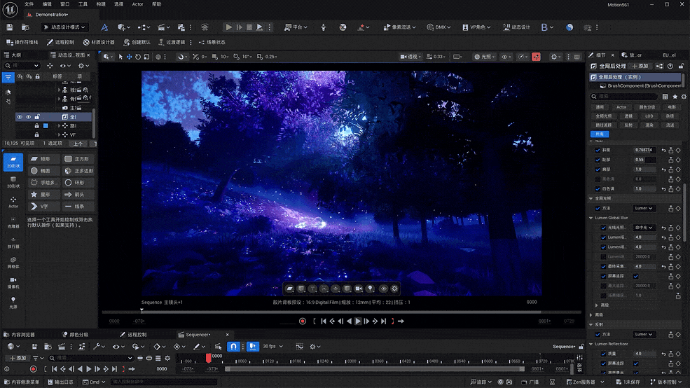Open the 动态设计模式 mode dropdown
Screen dimensions: 690x388
coord(64,27)
